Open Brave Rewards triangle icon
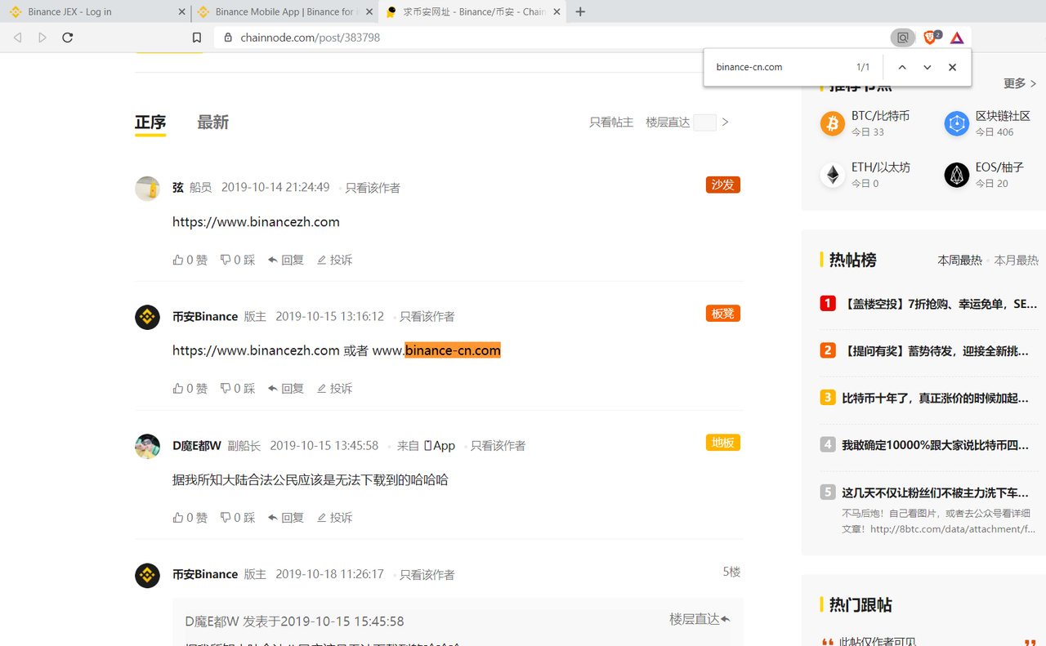Screen dimensions: 1046x646 point(957,38)
